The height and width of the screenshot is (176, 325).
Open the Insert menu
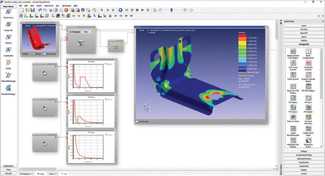point(39,6)
